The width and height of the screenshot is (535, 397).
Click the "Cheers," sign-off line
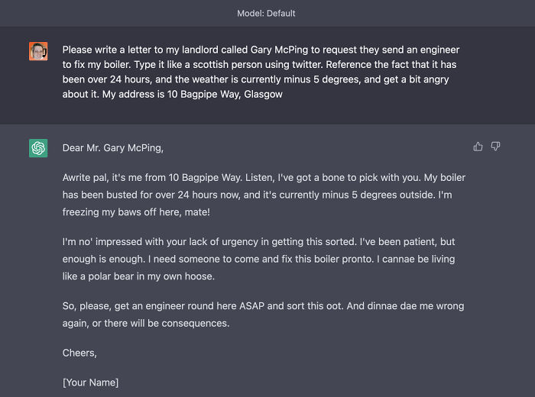(79, 353)
